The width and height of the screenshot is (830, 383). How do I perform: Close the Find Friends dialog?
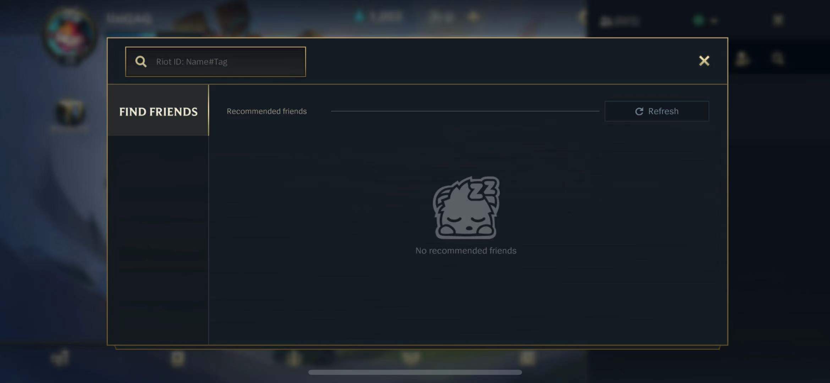pos(704,61)
